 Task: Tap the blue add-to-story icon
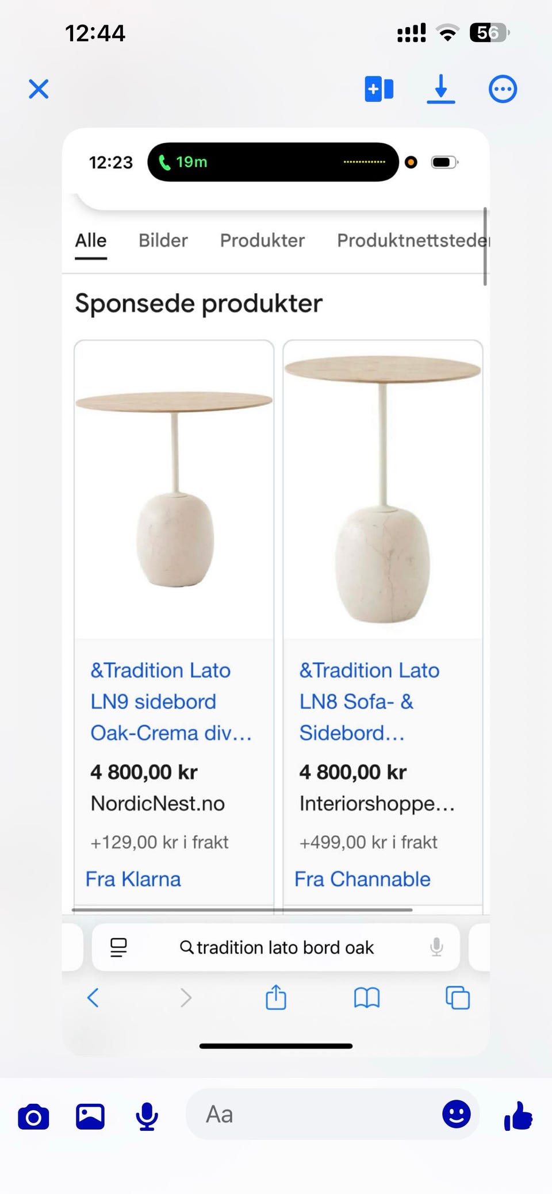[x=379, y=89]
